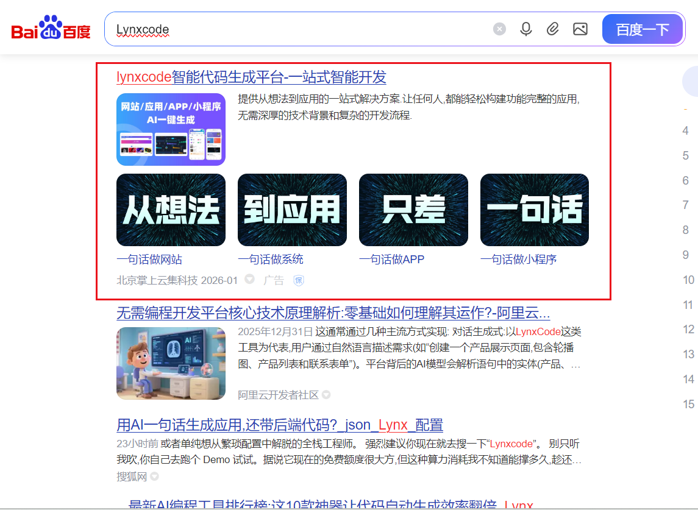Jump to result number 15 in sidebar
698x510 pixels.
[688, 404]
